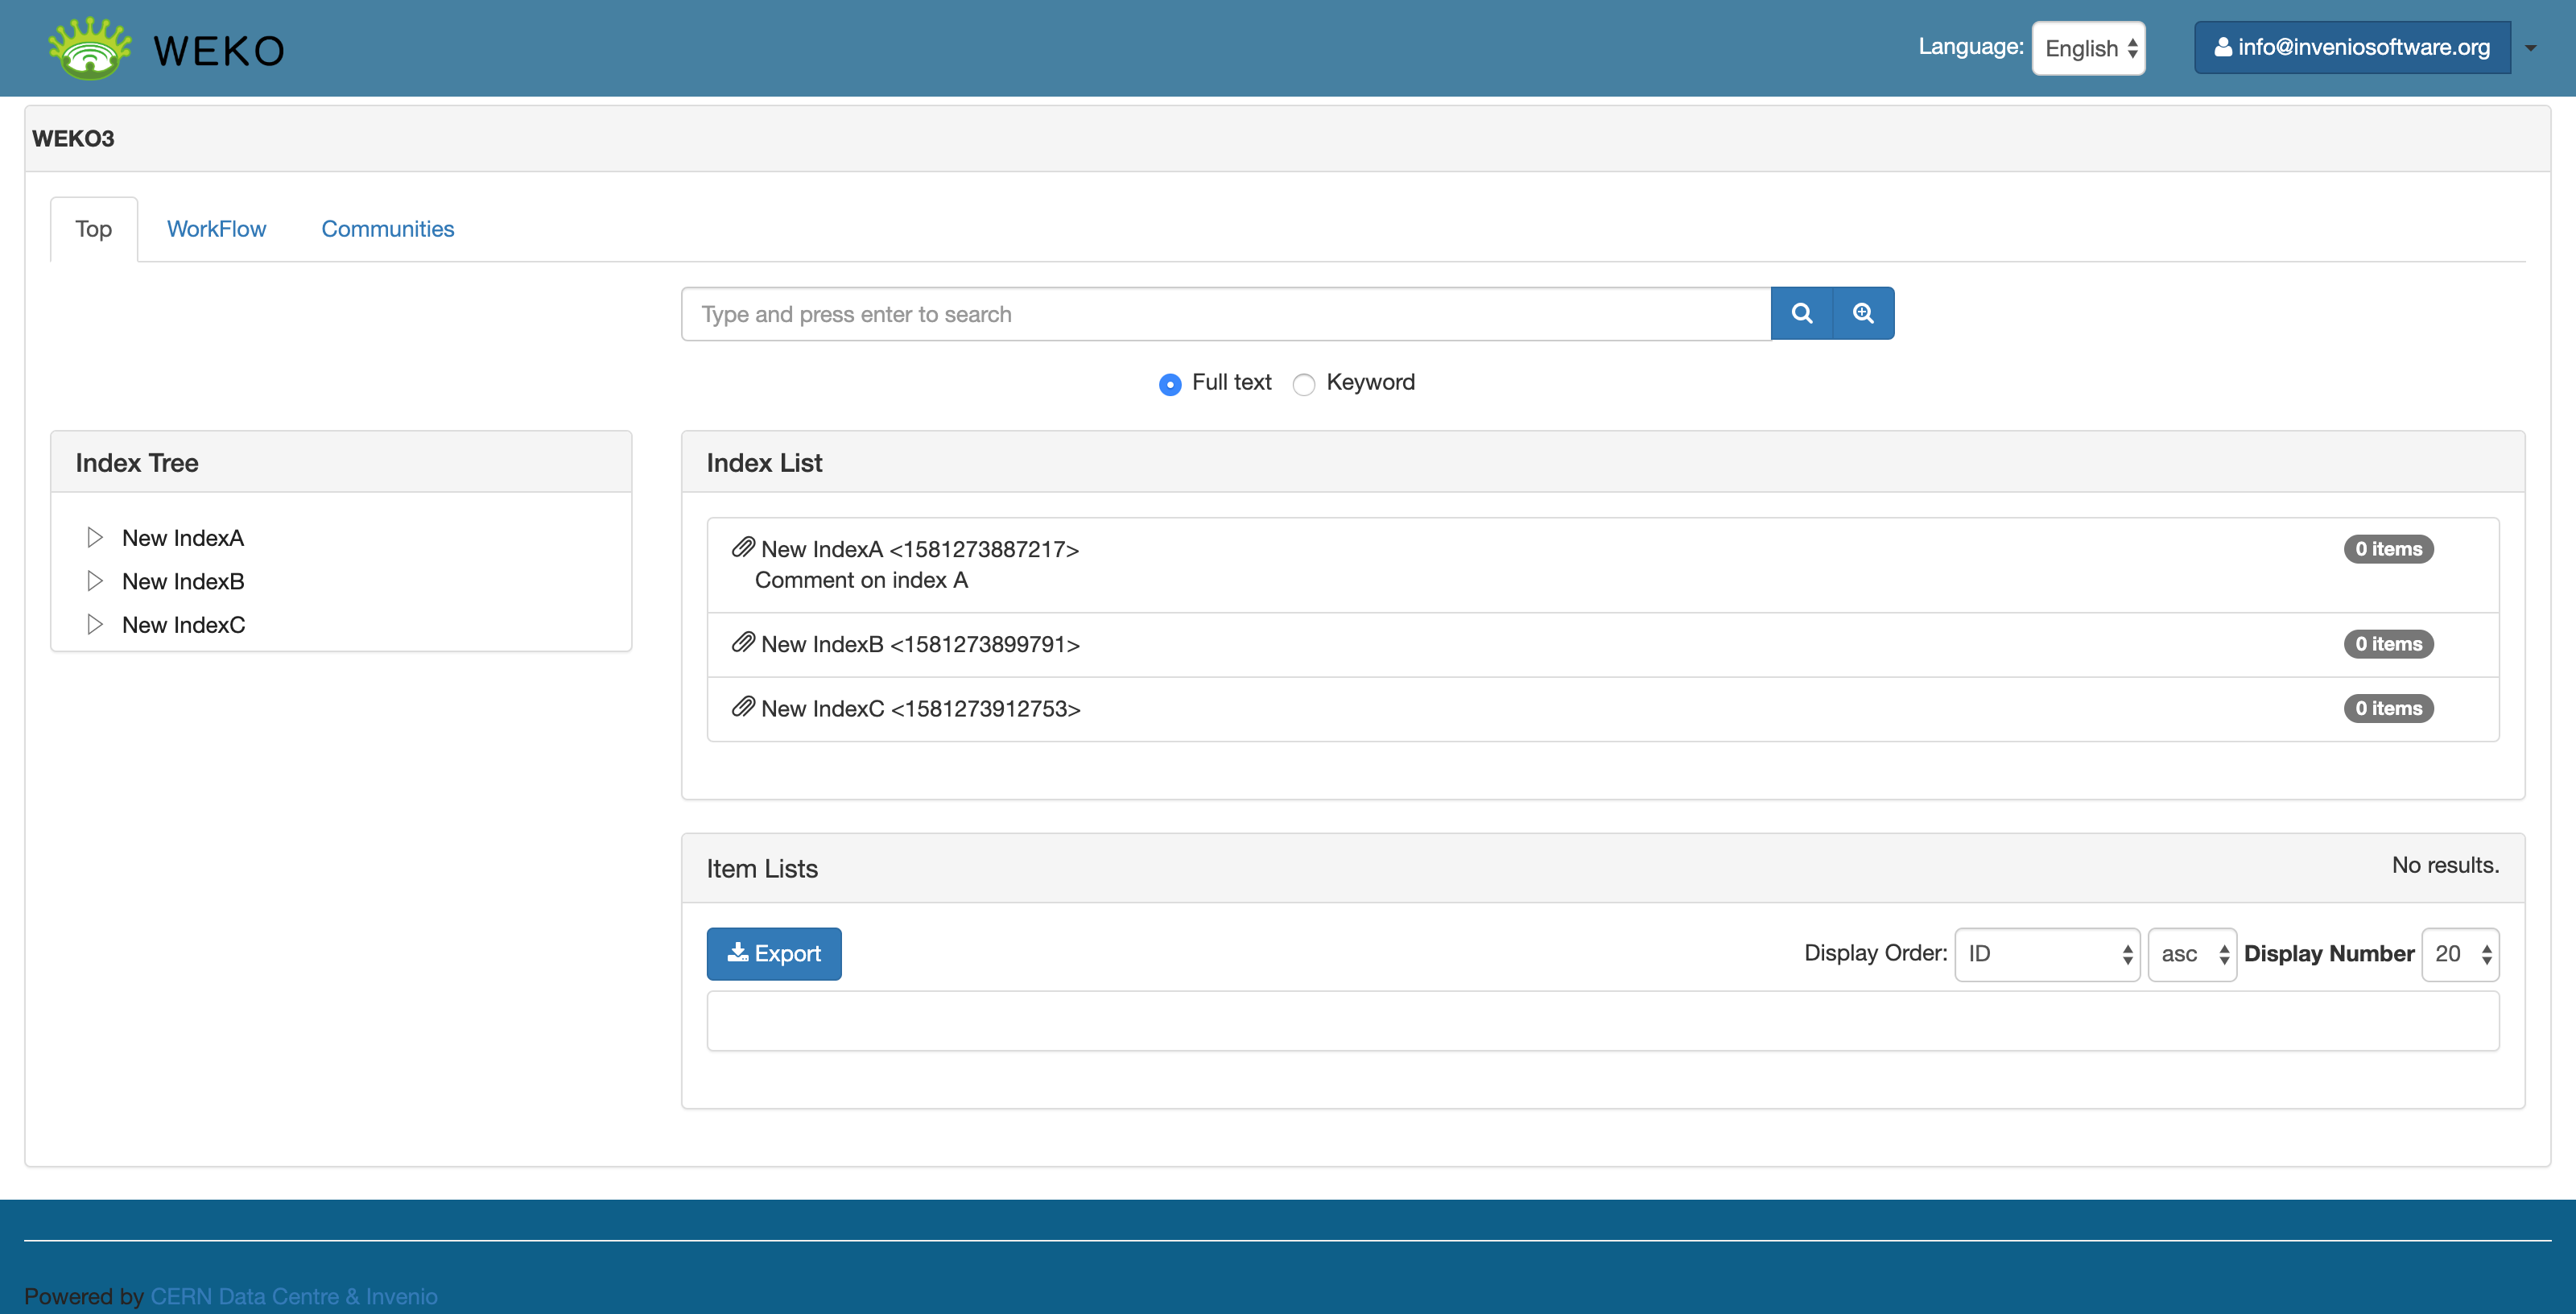Open CERN Data Centre & Invenio link
This screenshot has width=2576, height=1314.
point(293,1296)
